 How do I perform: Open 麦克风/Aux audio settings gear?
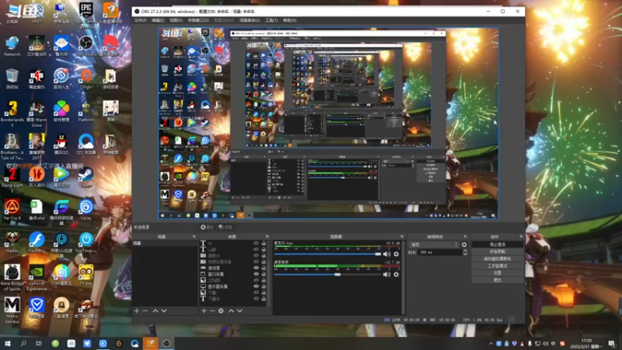click(x=397, y=254)
